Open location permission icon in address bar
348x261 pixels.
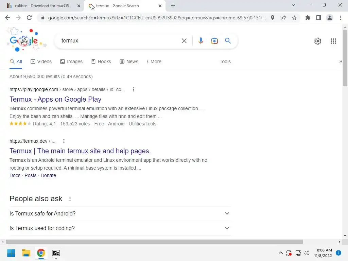[273, 18]
